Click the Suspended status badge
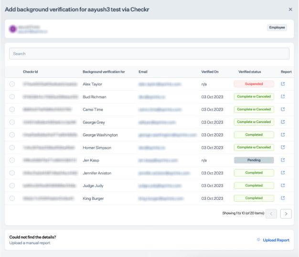Viewport: 299px width, 257px height. click(x=254, y=84)
